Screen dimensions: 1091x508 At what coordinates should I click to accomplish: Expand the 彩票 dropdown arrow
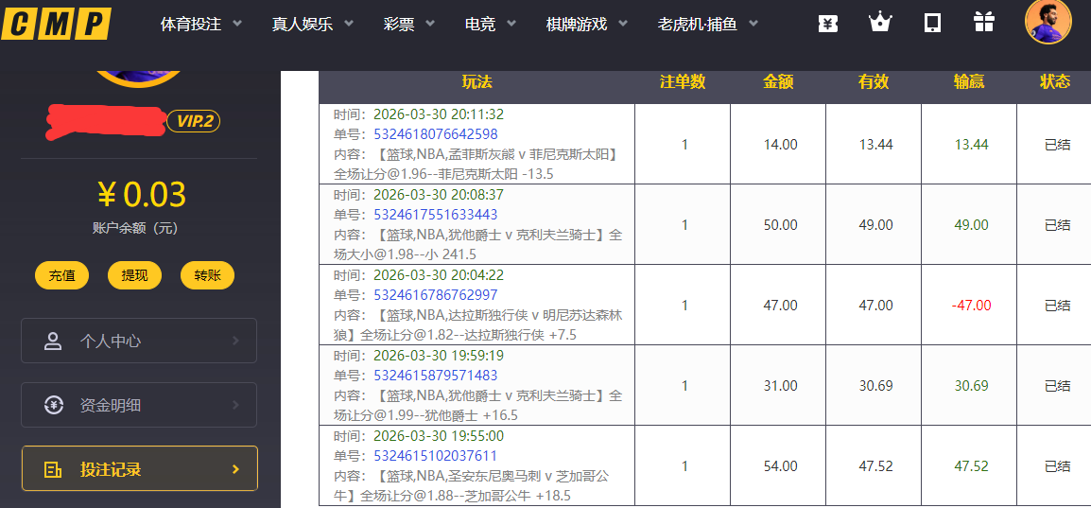(430, 24)
